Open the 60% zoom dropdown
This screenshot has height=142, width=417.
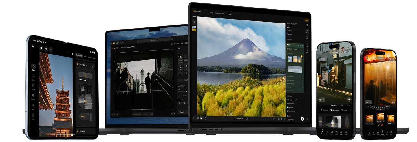coord(274,119)
